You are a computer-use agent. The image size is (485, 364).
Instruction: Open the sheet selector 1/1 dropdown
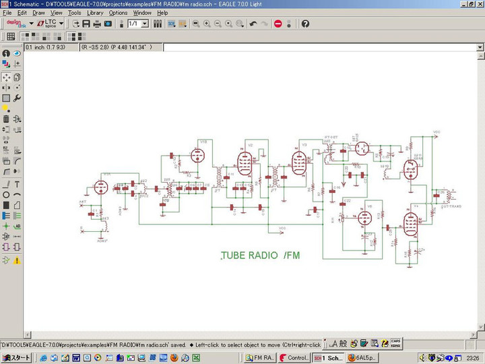click(x=145, y=24)
